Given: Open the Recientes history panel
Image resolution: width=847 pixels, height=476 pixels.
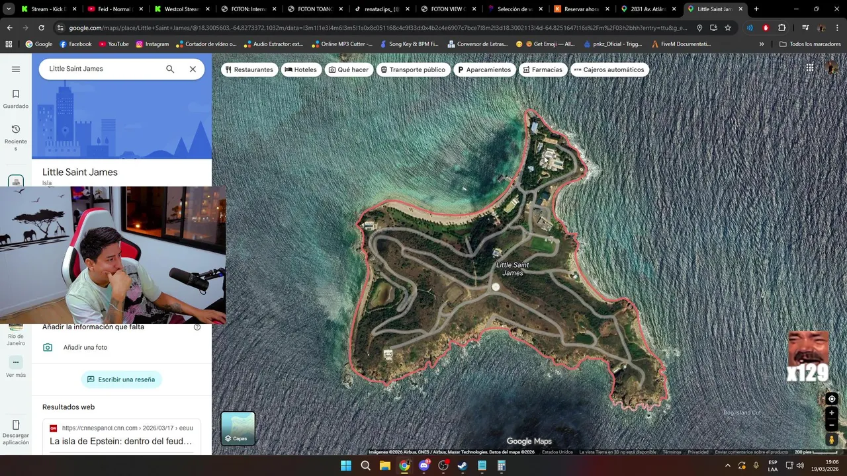Looking at the screenshot, I should [16, 138].
